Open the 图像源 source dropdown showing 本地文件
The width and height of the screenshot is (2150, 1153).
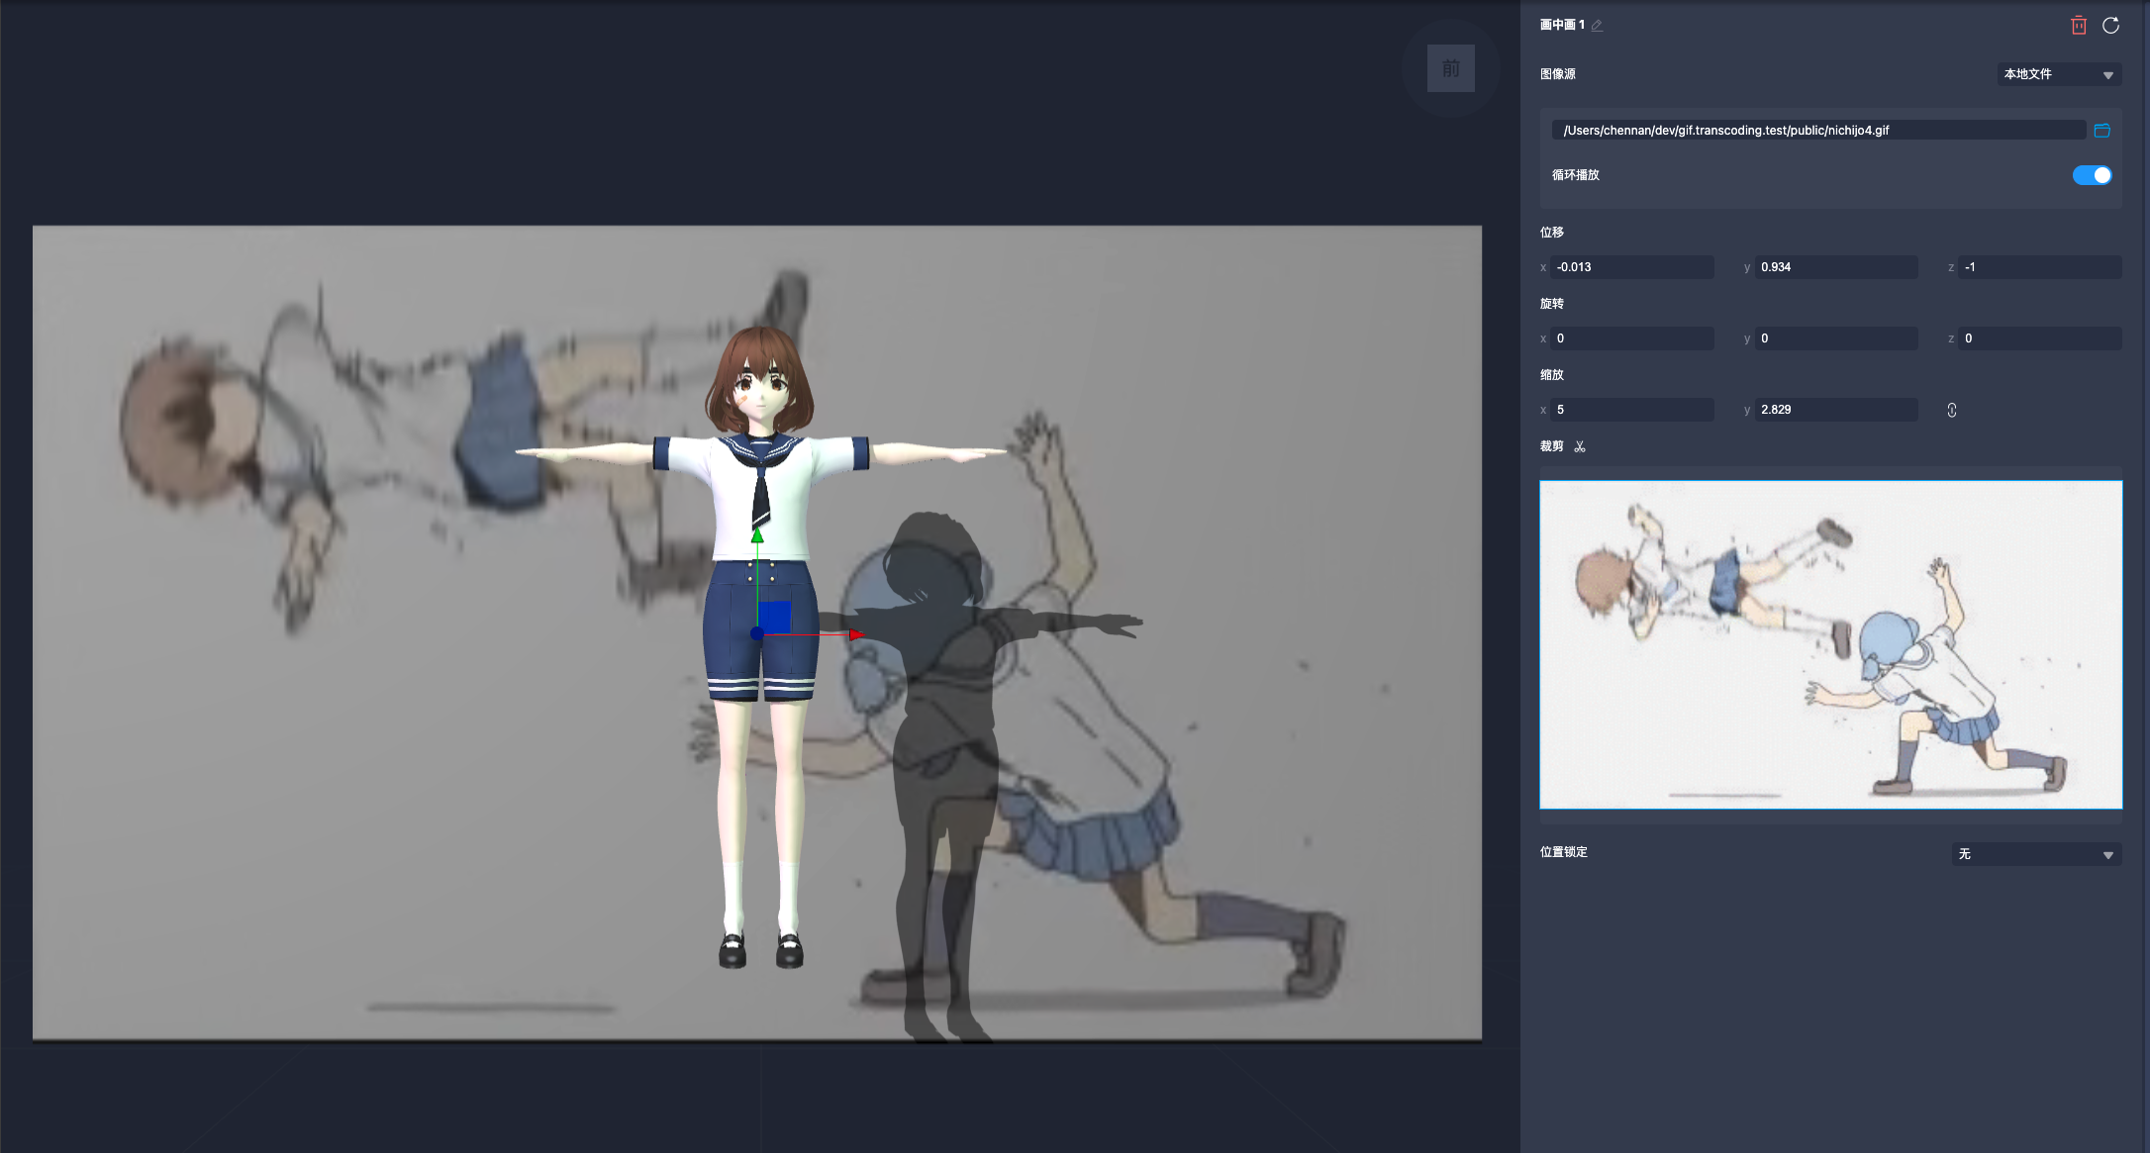[2059, 74]
